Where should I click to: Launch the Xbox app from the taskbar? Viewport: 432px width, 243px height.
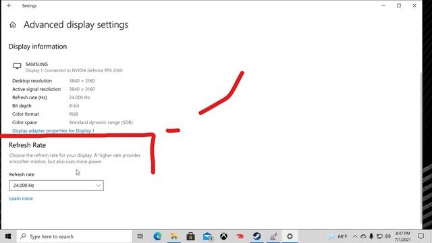tap(223, 236)
